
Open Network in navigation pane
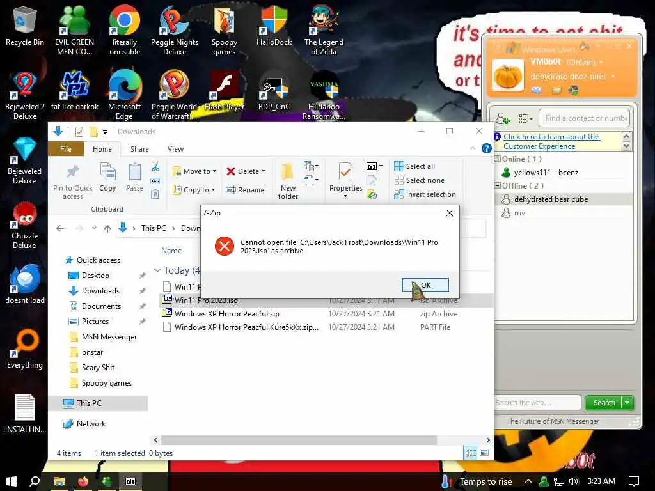[x=91, y=424]
